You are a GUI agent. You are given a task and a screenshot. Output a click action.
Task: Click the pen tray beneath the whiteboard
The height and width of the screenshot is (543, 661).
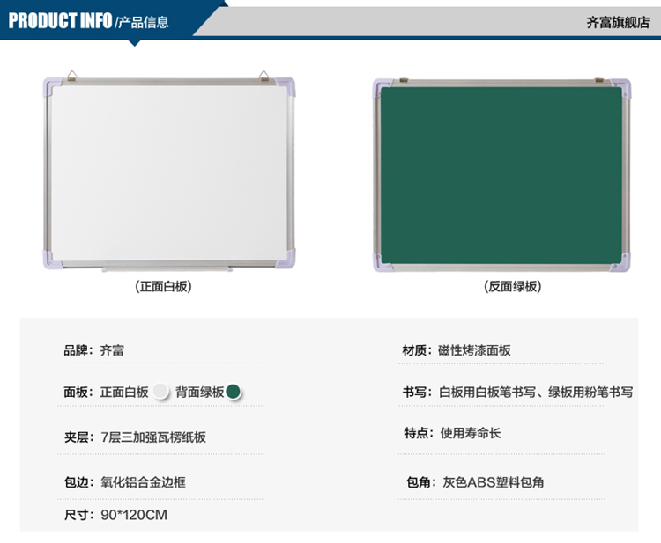(x=166, y=266)
